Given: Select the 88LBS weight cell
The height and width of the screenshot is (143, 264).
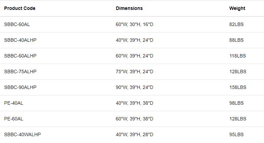Looking at the screenshot, I should point(236,40).
